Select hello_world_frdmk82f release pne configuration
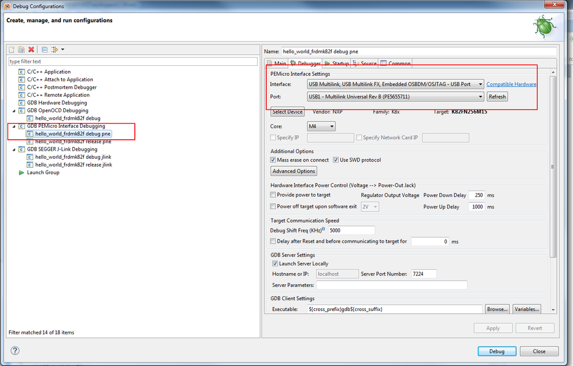 (73, 141)
